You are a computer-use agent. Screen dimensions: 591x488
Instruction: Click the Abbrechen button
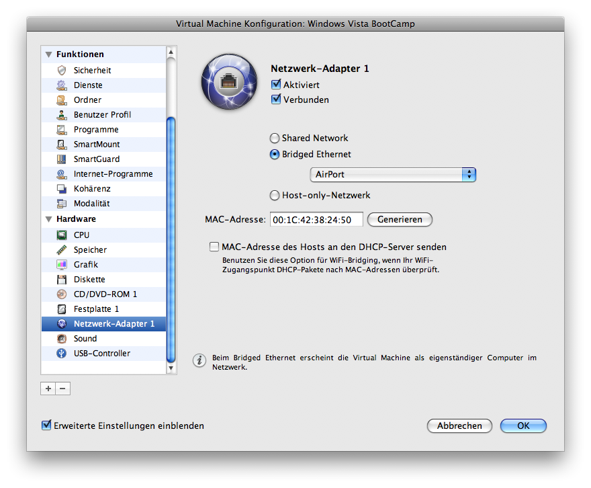[x=459, y=425]
